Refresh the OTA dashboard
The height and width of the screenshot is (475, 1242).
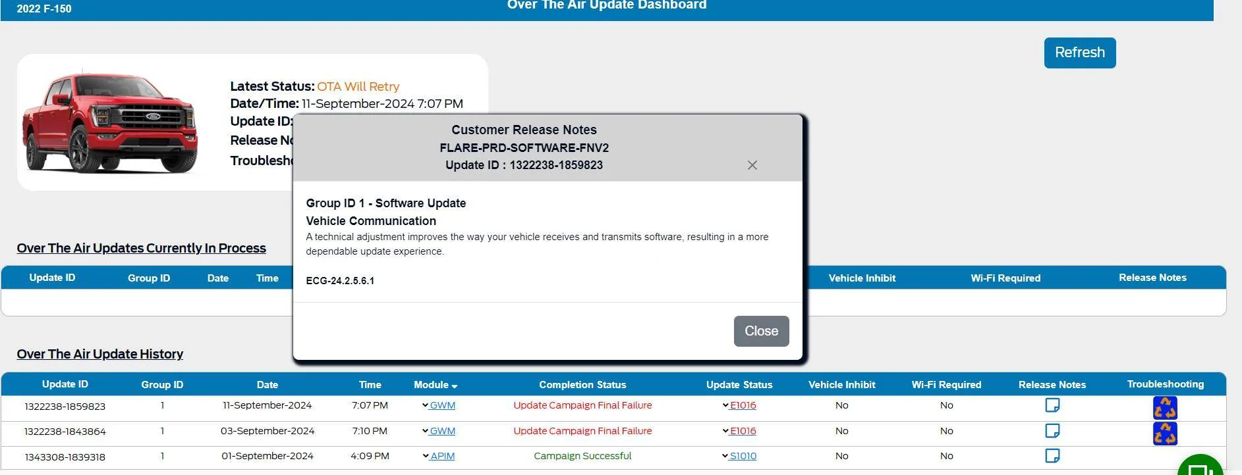coord(1079,53)
